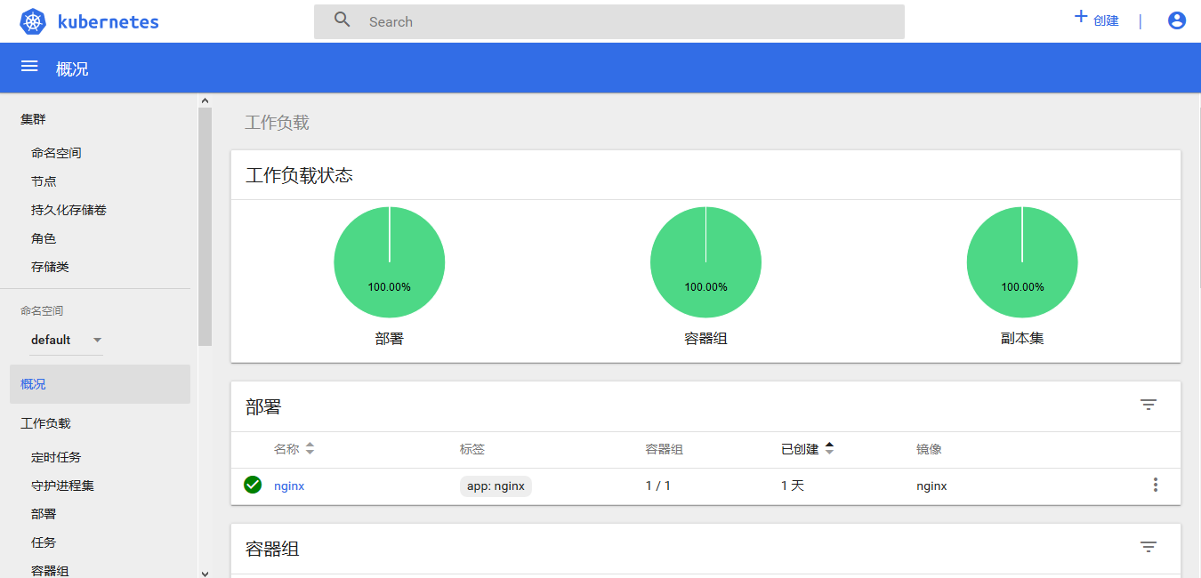Click the 创建 button
Viewport: 1201px width, 578px height.
[x=1096, y=20]
